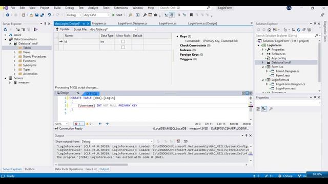Toggle Allow Nulls in empty row

click(123, 48)
